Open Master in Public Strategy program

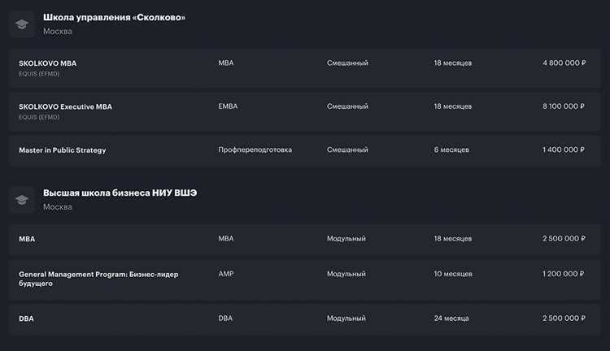click(x=63, y=150)
